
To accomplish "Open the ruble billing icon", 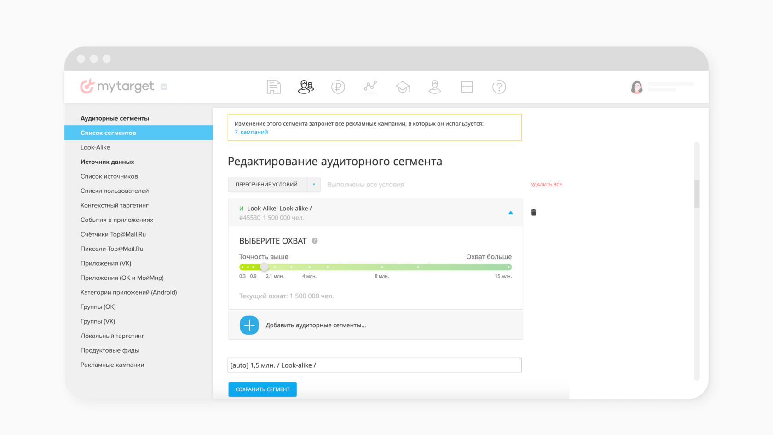I will tap(338, 87).
